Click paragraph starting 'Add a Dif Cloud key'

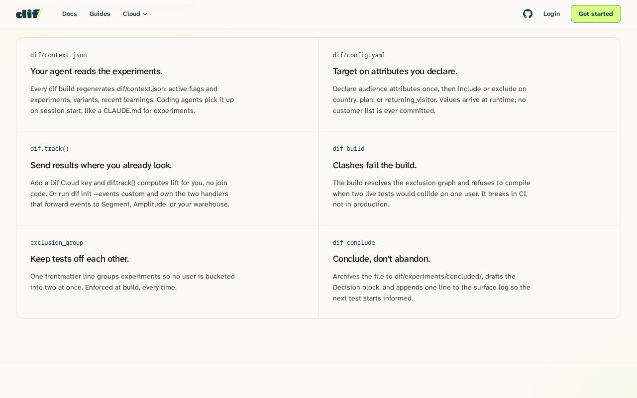click(130, 194)
